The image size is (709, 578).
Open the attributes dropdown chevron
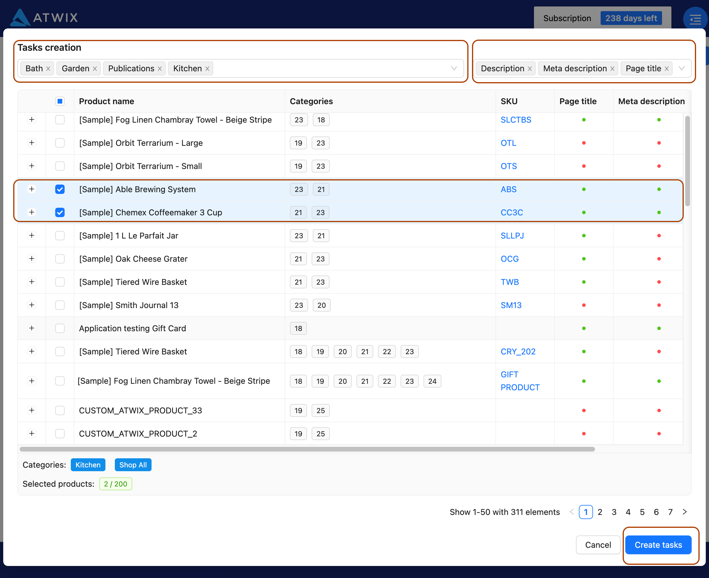pos(682,68)
